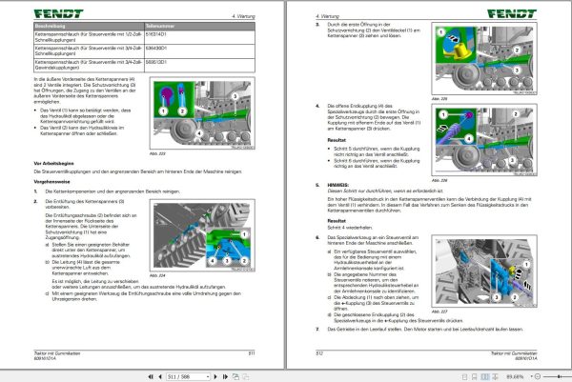Go to the first page
This screenshot has height=382, width=572.
(151, 376)
